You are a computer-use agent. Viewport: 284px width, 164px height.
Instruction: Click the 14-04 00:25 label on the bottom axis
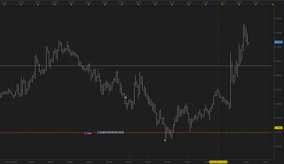[x=11, y=162]
